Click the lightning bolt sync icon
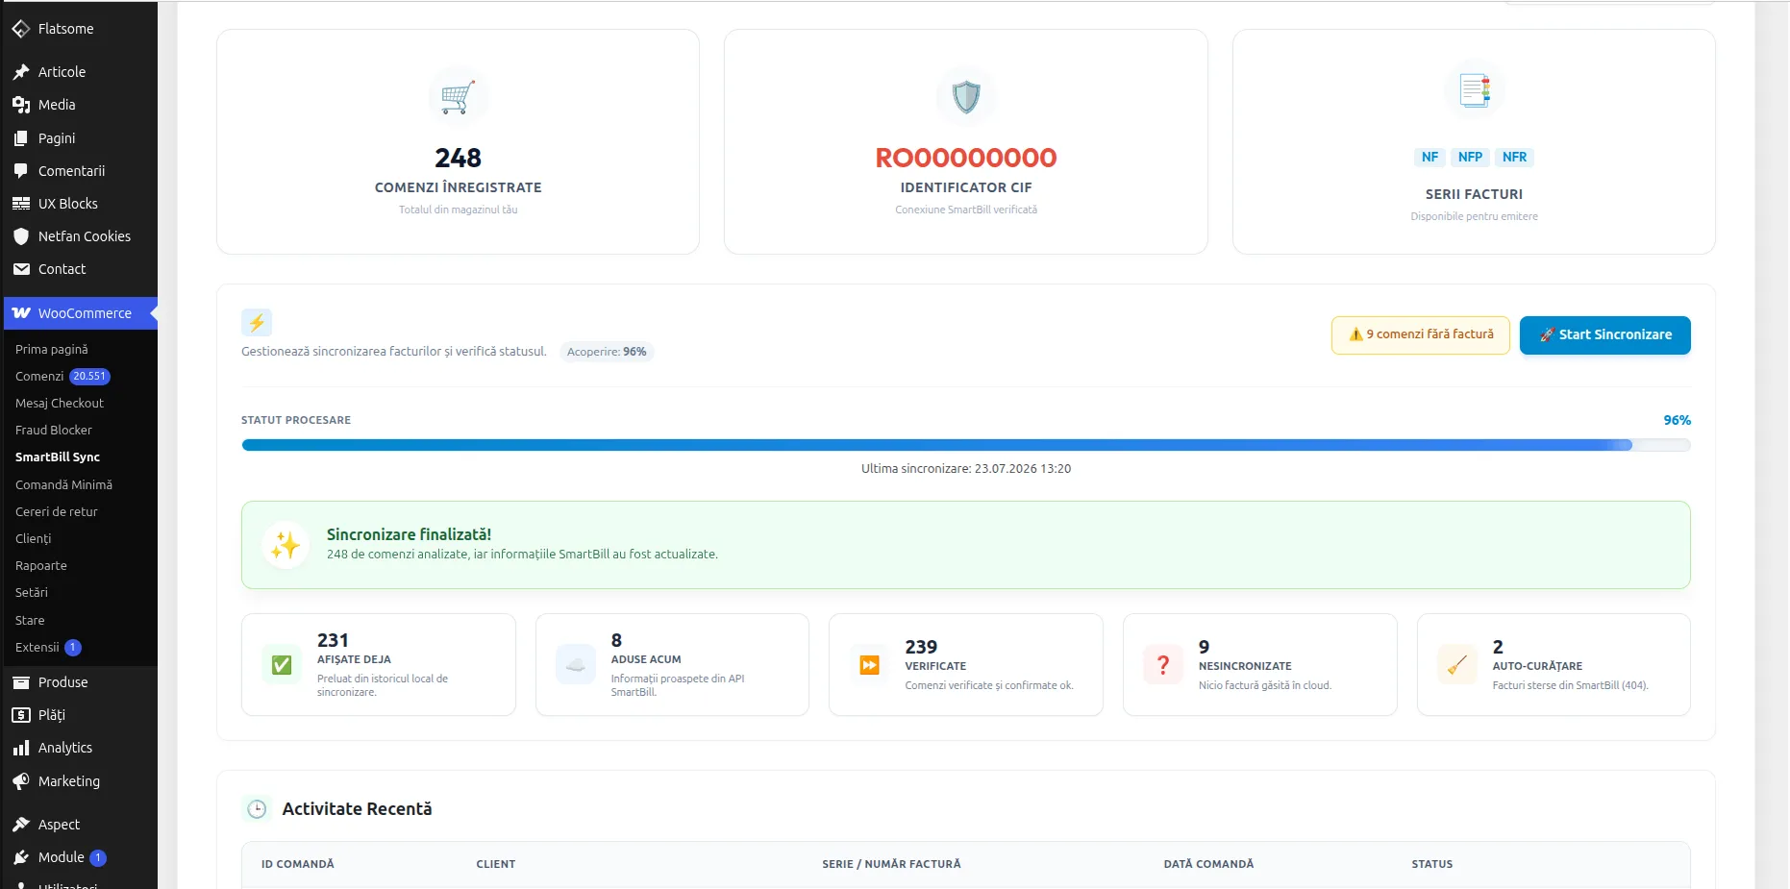This screenshot has height=889, width=1790. point(257,323)
